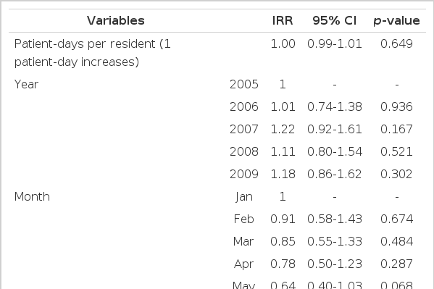The image size is (434, 289).
Task: Click the Year row label
Action: (x=26, y=84)
